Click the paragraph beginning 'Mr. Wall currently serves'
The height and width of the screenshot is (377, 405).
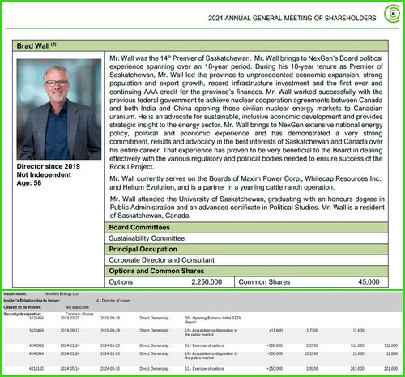246,183
